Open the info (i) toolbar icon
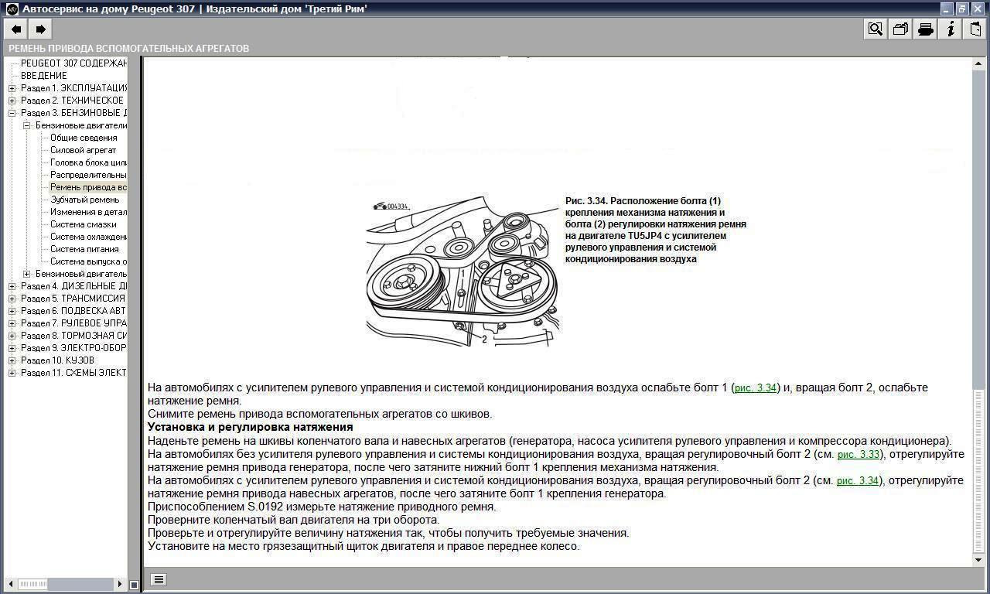The width and height of the screenshot is (990, 594). [x=951, y=29]
